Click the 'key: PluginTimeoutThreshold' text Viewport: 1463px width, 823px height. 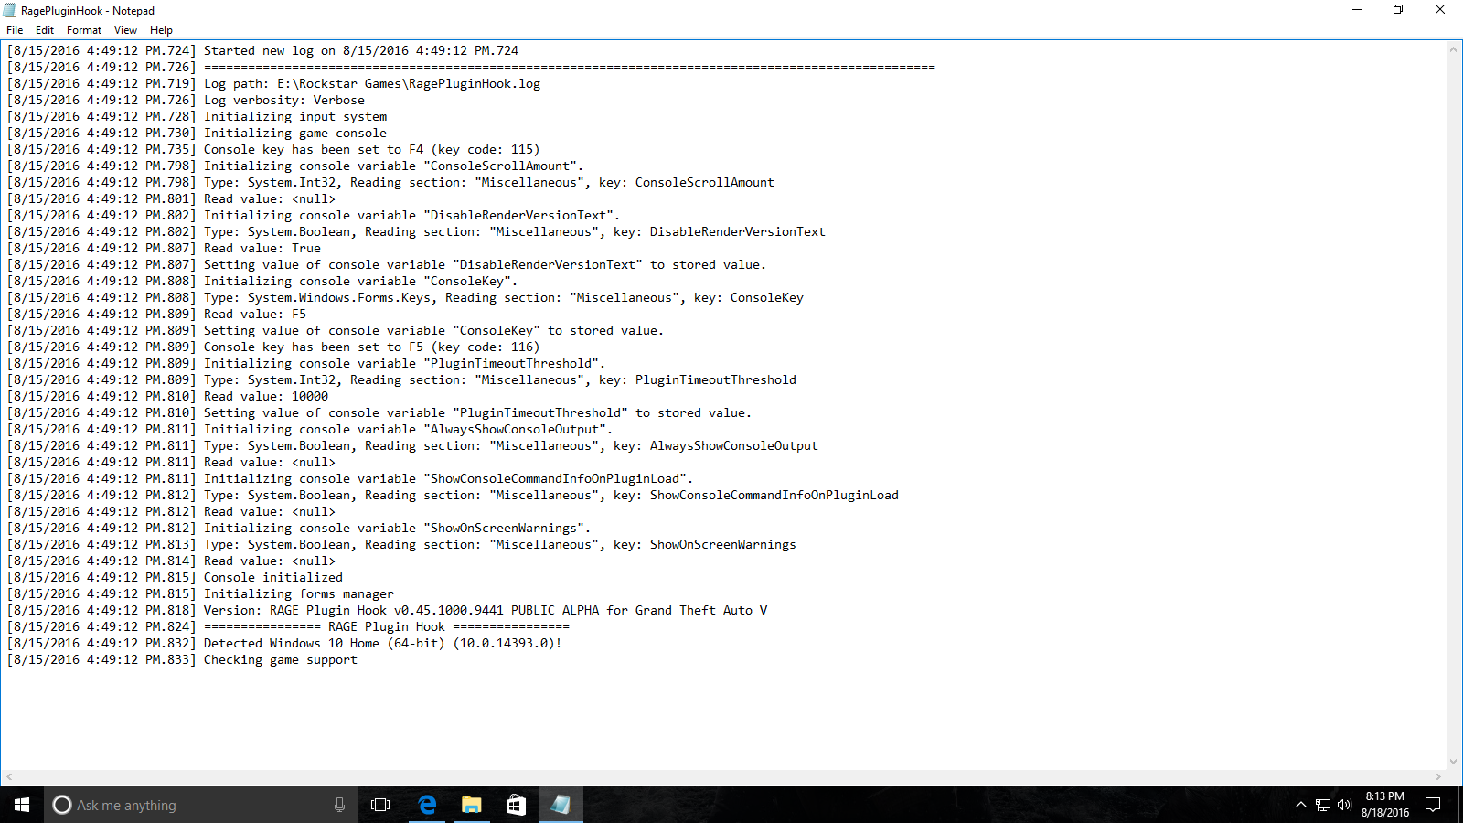[698, 380]
